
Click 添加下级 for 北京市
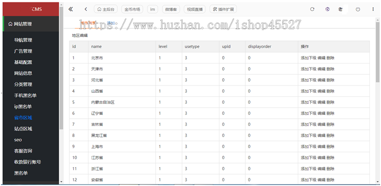tap(308, 58)
